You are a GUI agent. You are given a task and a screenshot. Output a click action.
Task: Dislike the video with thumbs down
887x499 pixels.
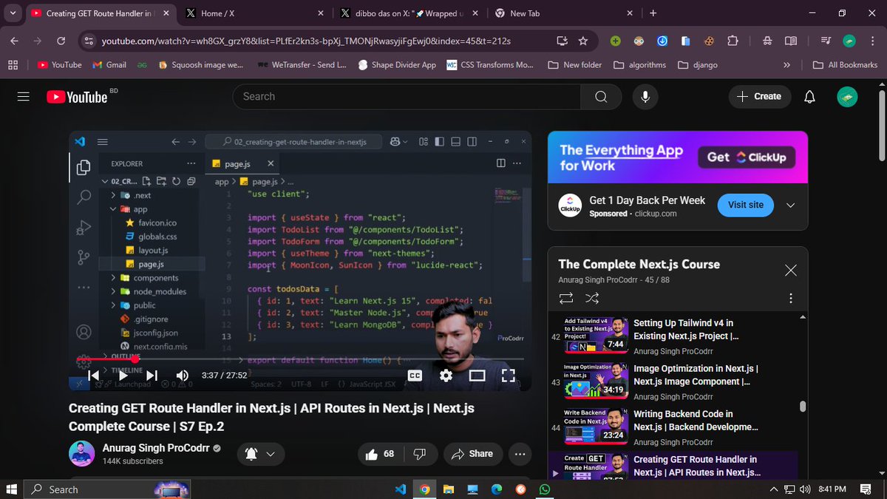420,454
